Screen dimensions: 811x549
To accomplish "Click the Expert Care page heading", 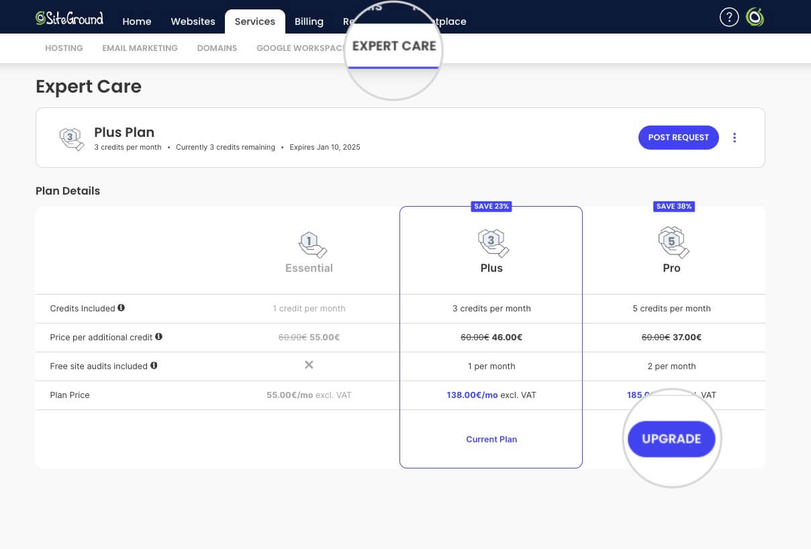I will 89,87.
